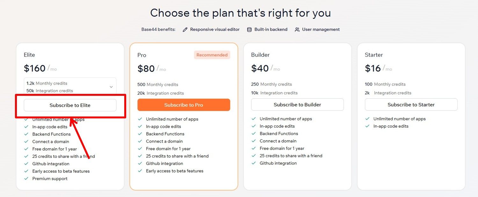Viewport: 478px width, 197px height.
Task: Choose Subscribe to Builder
Action: 297,105
